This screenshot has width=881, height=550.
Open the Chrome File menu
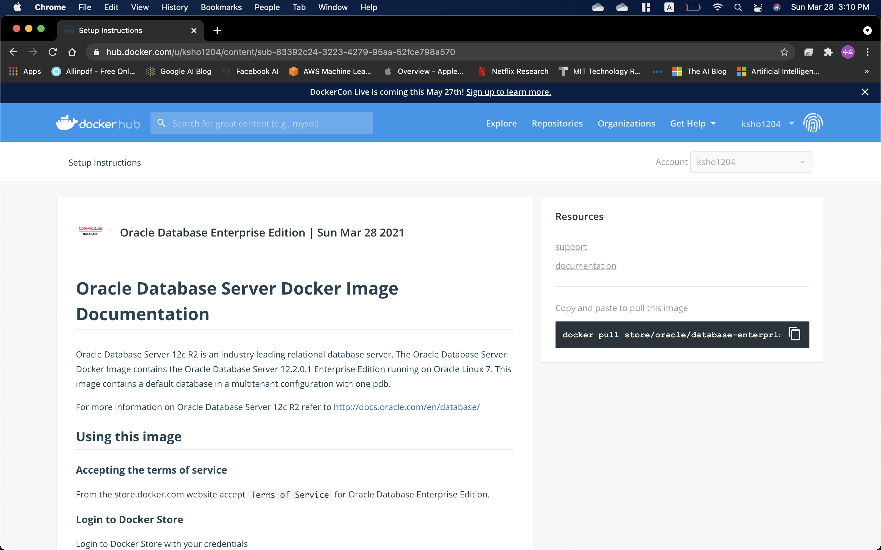[x=84, y=7]
